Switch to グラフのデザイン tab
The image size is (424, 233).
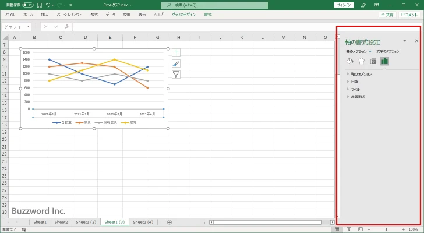[183, 15]
